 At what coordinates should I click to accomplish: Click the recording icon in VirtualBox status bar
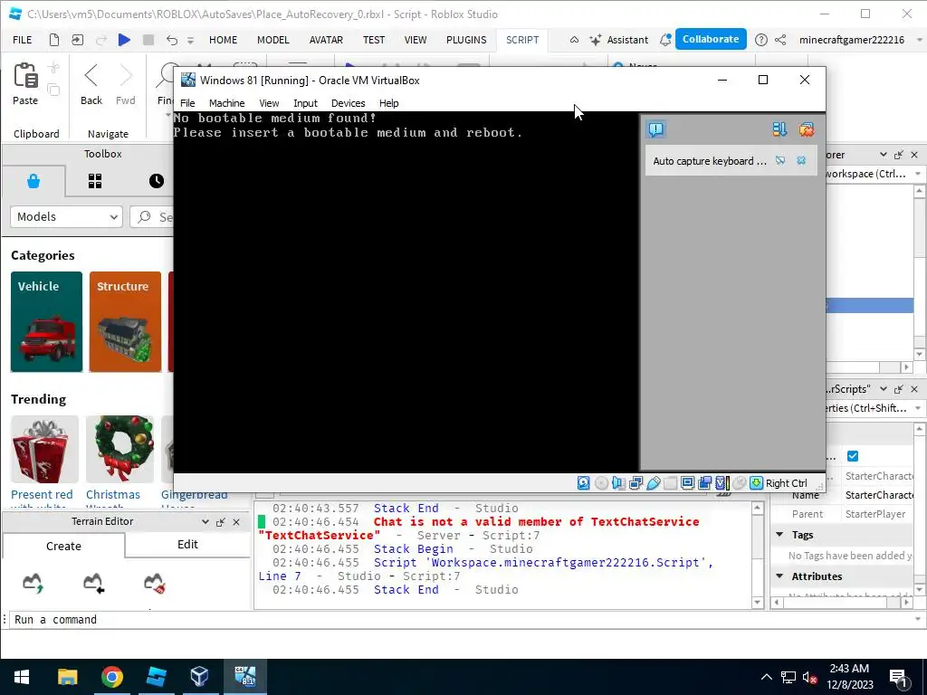704,483
